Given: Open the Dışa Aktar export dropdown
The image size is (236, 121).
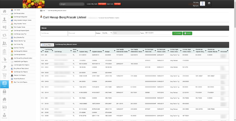Looking at the screenshot, I should click(x=47, y=45).
